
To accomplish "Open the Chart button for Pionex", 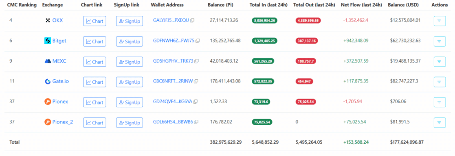I will click(95, 102).
